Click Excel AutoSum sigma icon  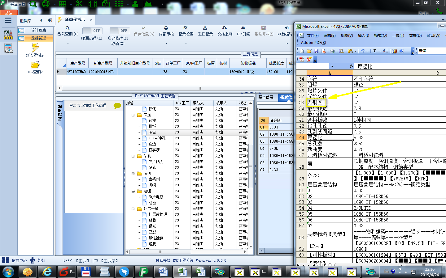[375, 51]
